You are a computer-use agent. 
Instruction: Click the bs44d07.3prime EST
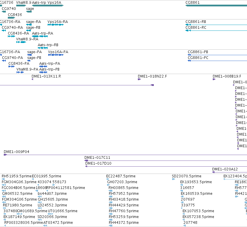(39, 197)
